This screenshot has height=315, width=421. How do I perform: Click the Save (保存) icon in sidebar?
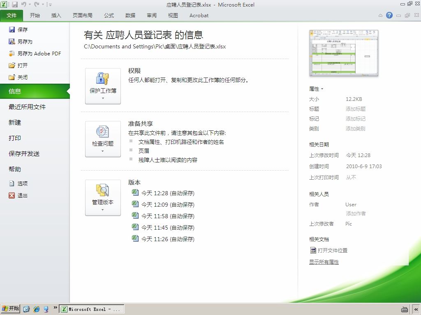(12, 30)
